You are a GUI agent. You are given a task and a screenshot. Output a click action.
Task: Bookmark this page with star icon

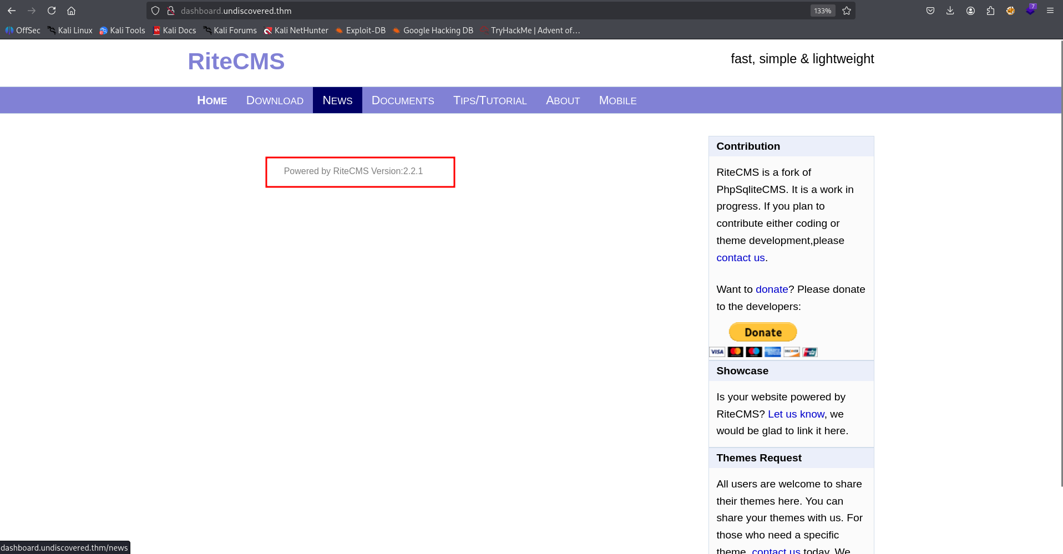[x=847, y=11]
